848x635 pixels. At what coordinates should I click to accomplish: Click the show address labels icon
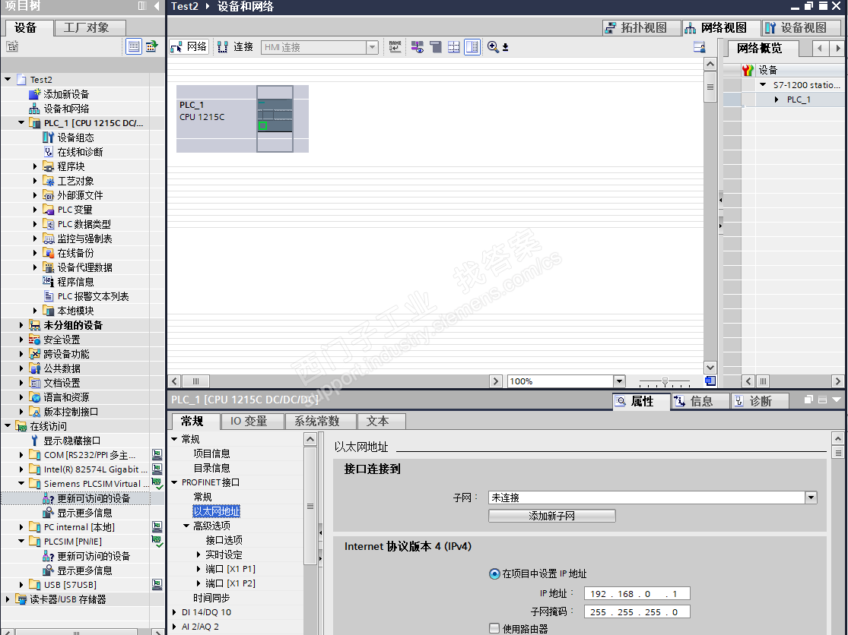(417, 47)
